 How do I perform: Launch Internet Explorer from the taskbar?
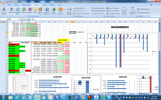pos(17,98)
